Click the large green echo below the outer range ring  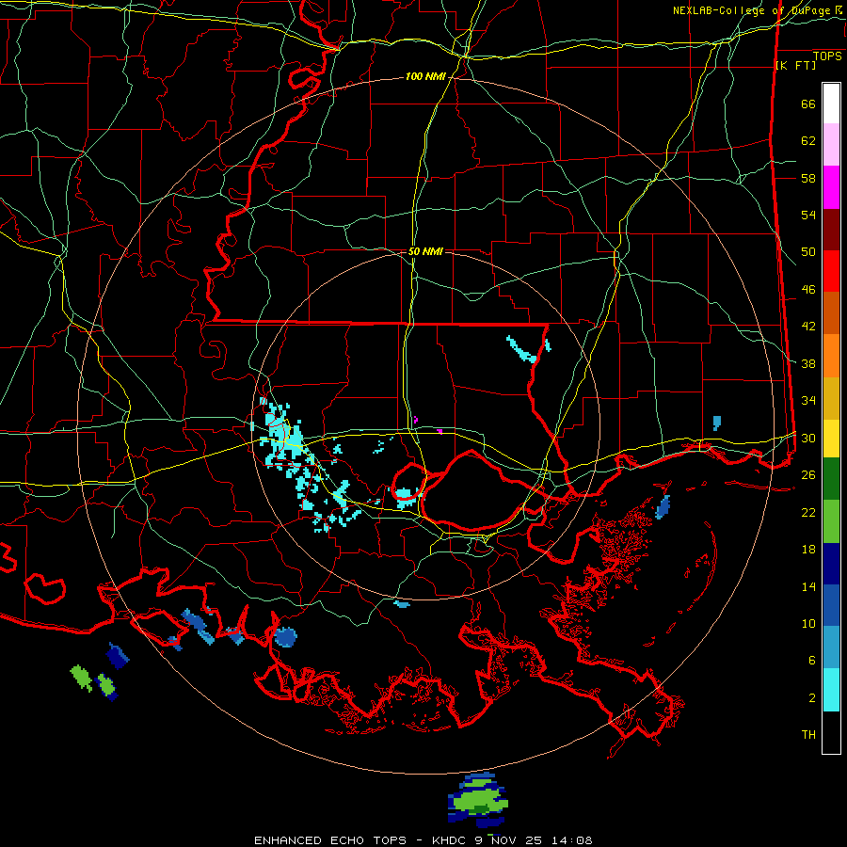(x=477, y=799)
